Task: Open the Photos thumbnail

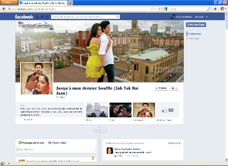Action: pyautogui.click(x=97, y=110)
